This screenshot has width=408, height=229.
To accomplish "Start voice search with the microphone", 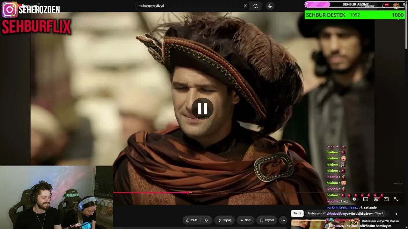I will tap(270, 6).
